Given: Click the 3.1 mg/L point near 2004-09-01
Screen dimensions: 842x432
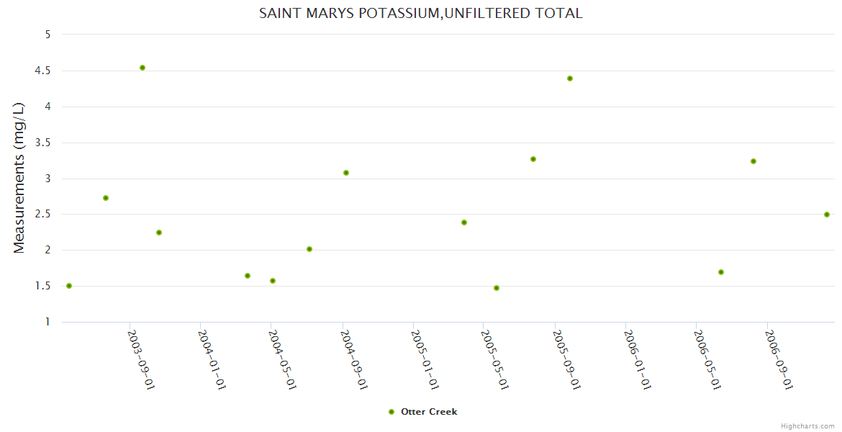Looking at the screenshot, I should click(x=346, y=173).
